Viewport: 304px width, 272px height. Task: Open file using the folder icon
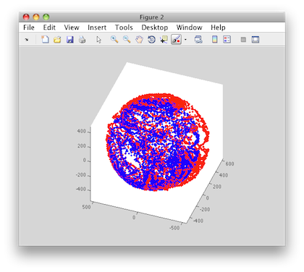tap(57, 40)
